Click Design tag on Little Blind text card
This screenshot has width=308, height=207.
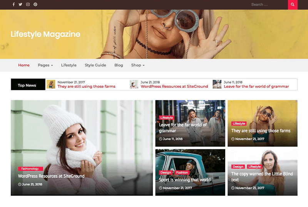(238, 167)
